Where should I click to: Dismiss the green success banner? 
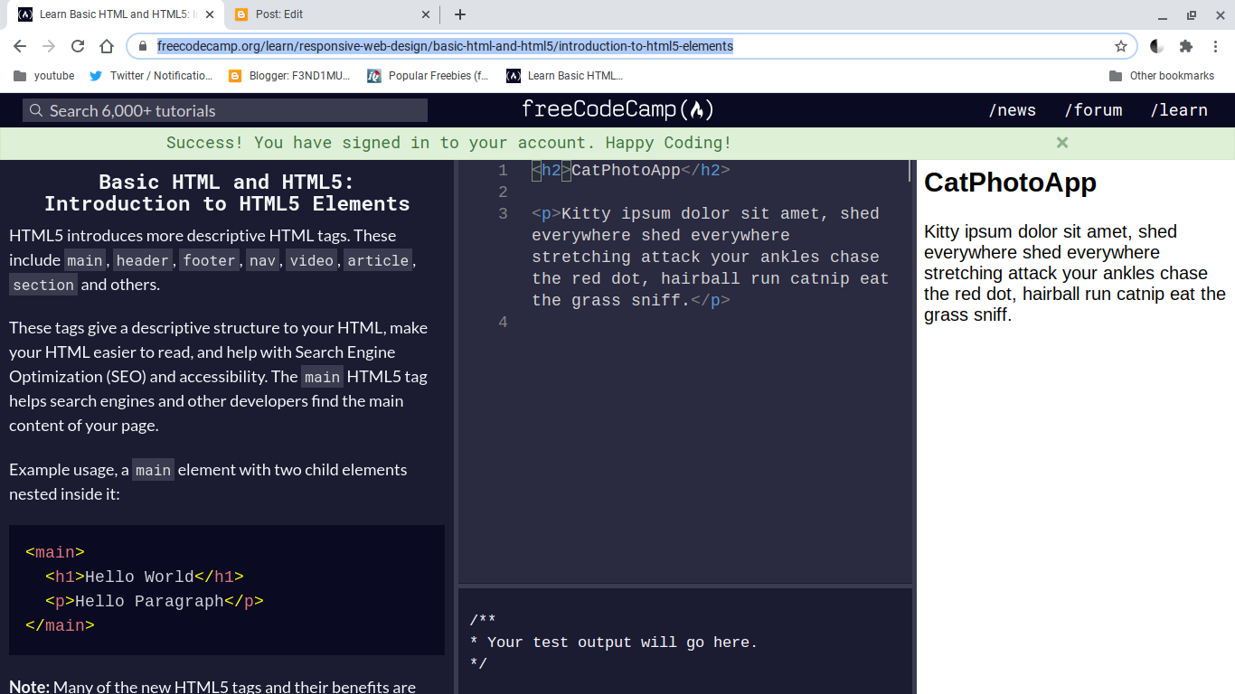1062,143
